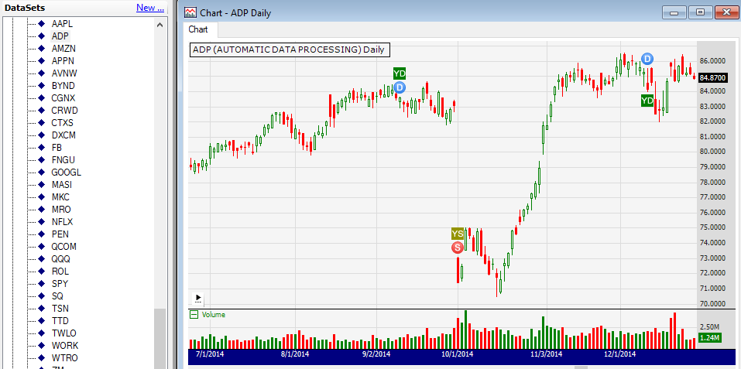The width and height of the screenshot is (741, 369).
Task: Collapse the Volume pane
Action: [x=194, y=315]
